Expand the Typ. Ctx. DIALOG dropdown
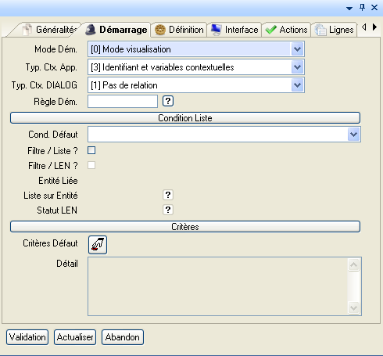Screen dimensions: 383x356 (297, 85)
